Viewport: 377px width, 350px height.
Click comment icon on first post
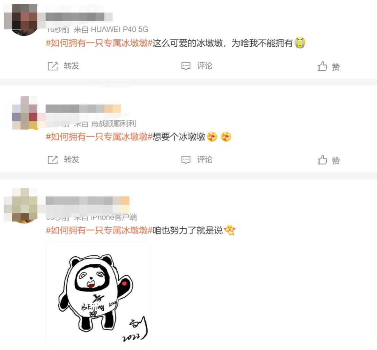pyautogui.click(x=186, y=66)
